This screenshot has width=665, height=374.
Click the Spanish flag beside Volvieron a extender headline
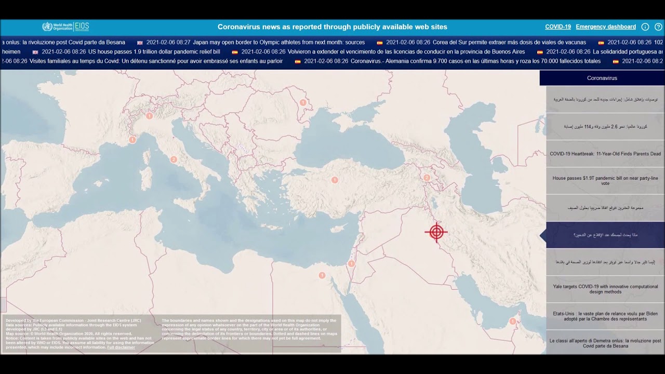[x=235, y=52]
